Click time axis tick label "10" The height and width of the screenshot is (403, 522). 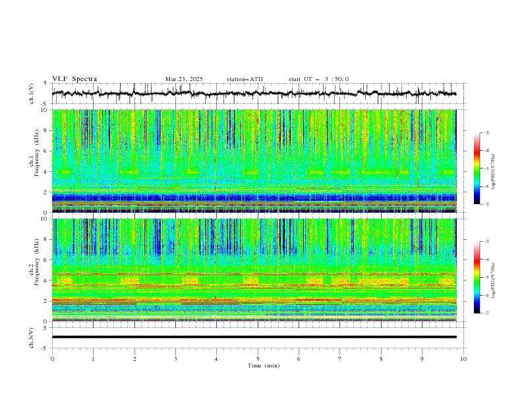pos(463,359)
